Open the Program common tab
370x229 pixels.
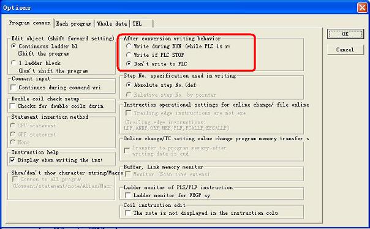(x=30, y=23)
